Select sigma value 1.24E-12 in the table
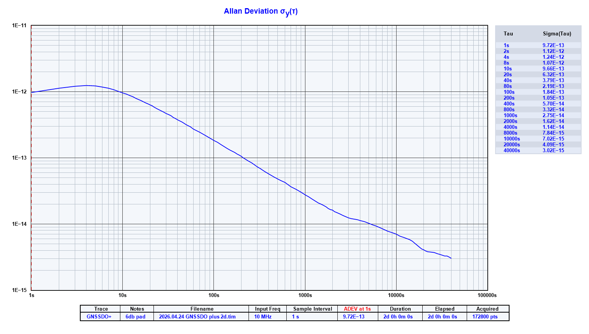 (x=553, y=57)
